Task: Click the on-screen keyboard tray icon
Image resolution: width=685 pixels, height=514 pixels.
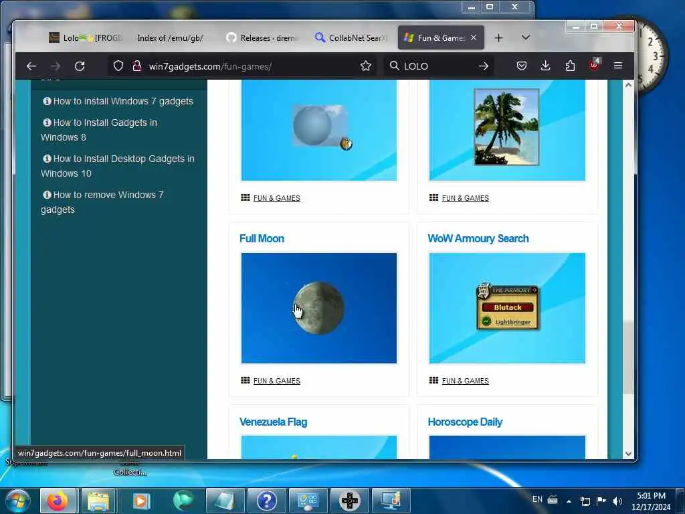Action: pos(553,499)
